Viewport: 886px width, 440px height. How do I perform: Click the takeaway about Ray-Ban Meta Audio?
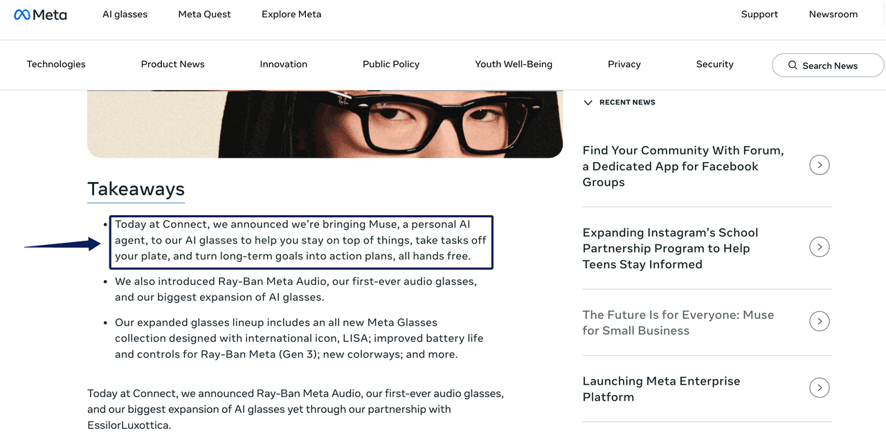(296, 289)
